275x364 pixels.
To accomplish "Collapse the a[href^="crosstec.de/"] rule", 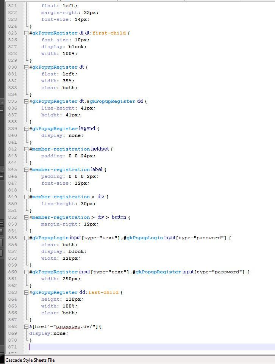I will click(26, 326).
